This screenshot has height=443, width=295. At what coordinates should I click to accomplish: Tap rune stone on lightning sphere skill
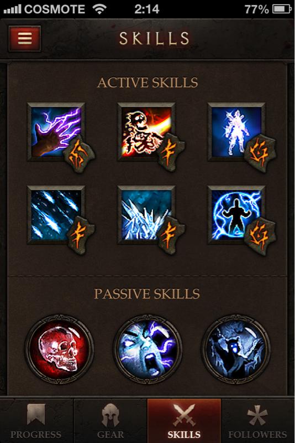point(260,237)
